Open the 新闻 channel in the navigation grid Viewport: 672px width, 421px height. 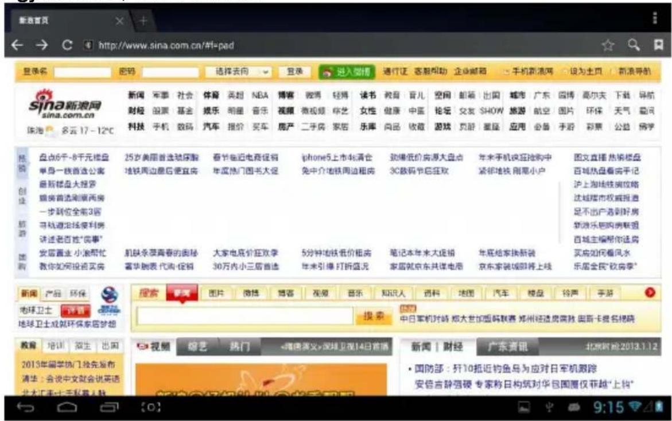(136, 95)
